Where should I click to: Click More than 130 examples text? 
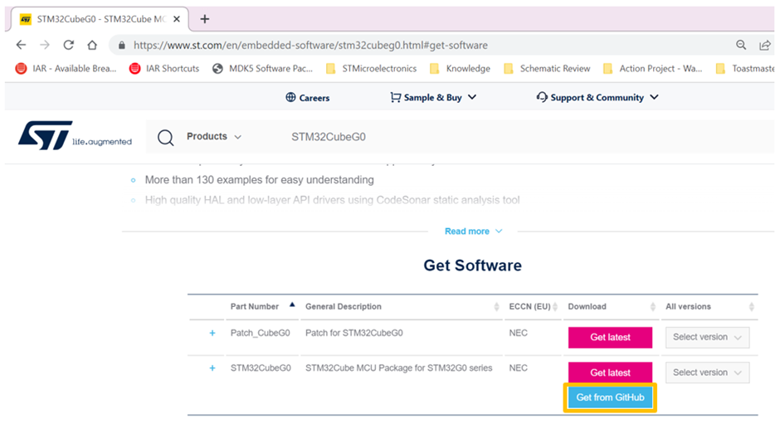[259, 180]
